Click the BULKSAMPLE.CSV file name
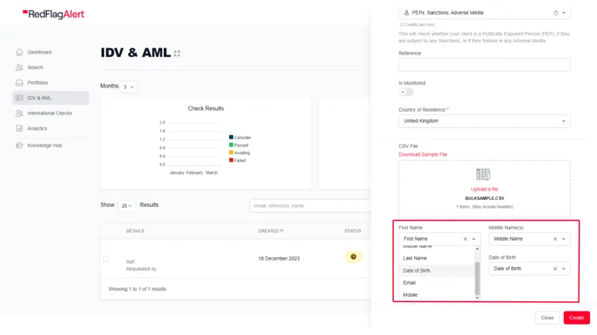The height and width of the screenshot is (335, 597). pos(484,198)
